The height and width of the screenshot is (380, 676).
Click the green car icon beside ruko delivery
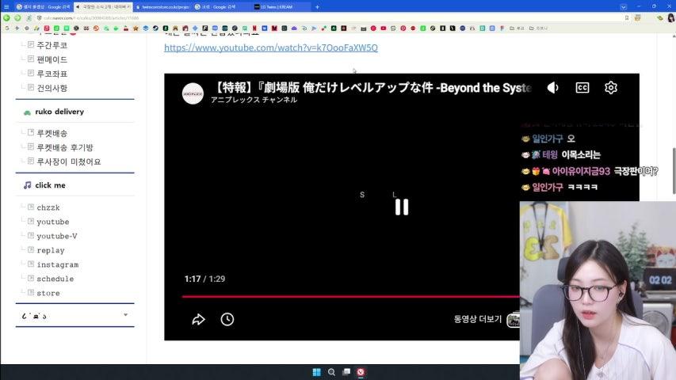point(27,112)
